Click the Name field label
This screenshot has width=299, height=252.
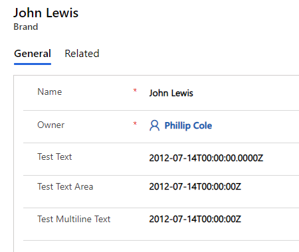click(x=50, y=92)
